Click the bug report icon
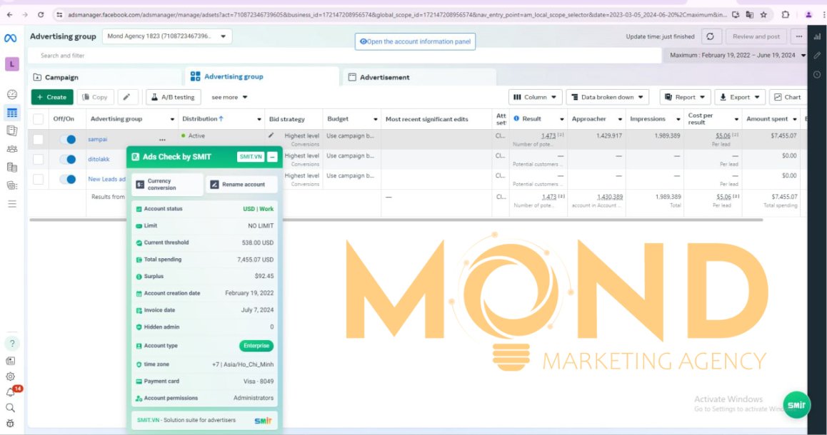This screenshot has width=827, height=435. pos(11,423)
